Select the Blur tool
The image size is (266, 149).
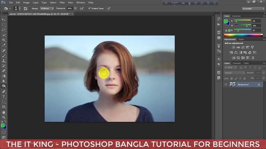point(4,81)
